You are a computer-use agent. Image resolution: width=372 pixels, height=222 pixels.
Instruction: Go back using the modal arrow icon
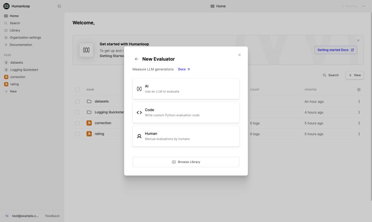pyautogui.click(x=136, y=59)
